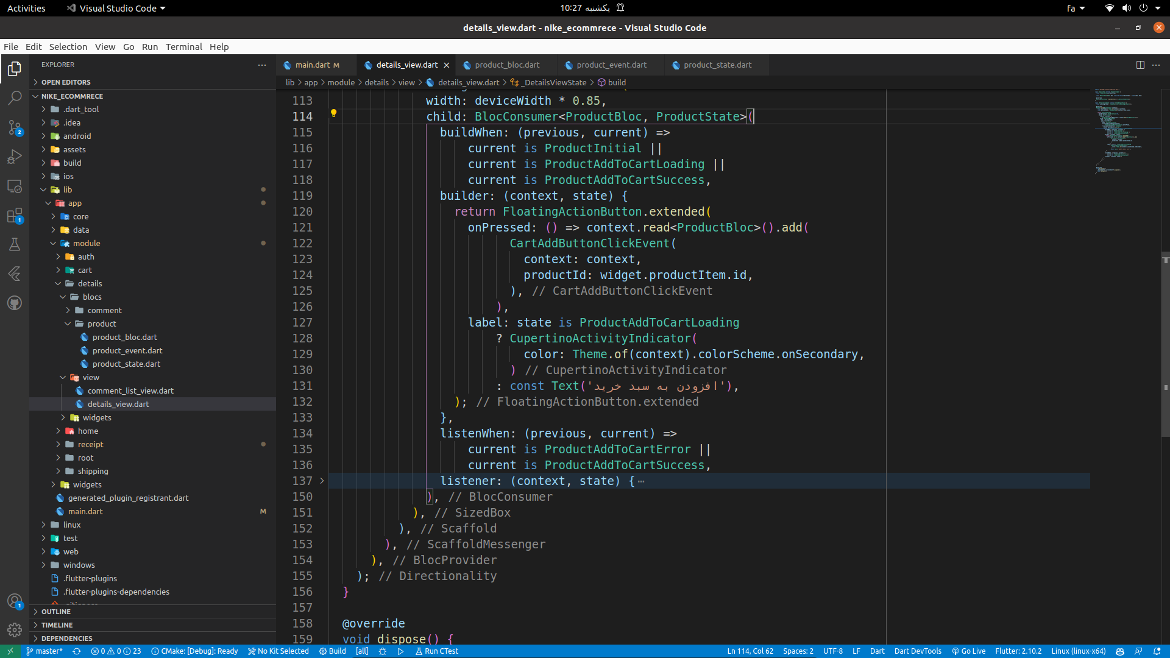This screenshot has width=1170, height=658.
Task: Open the File menu
Action: [x=10, y=47]
